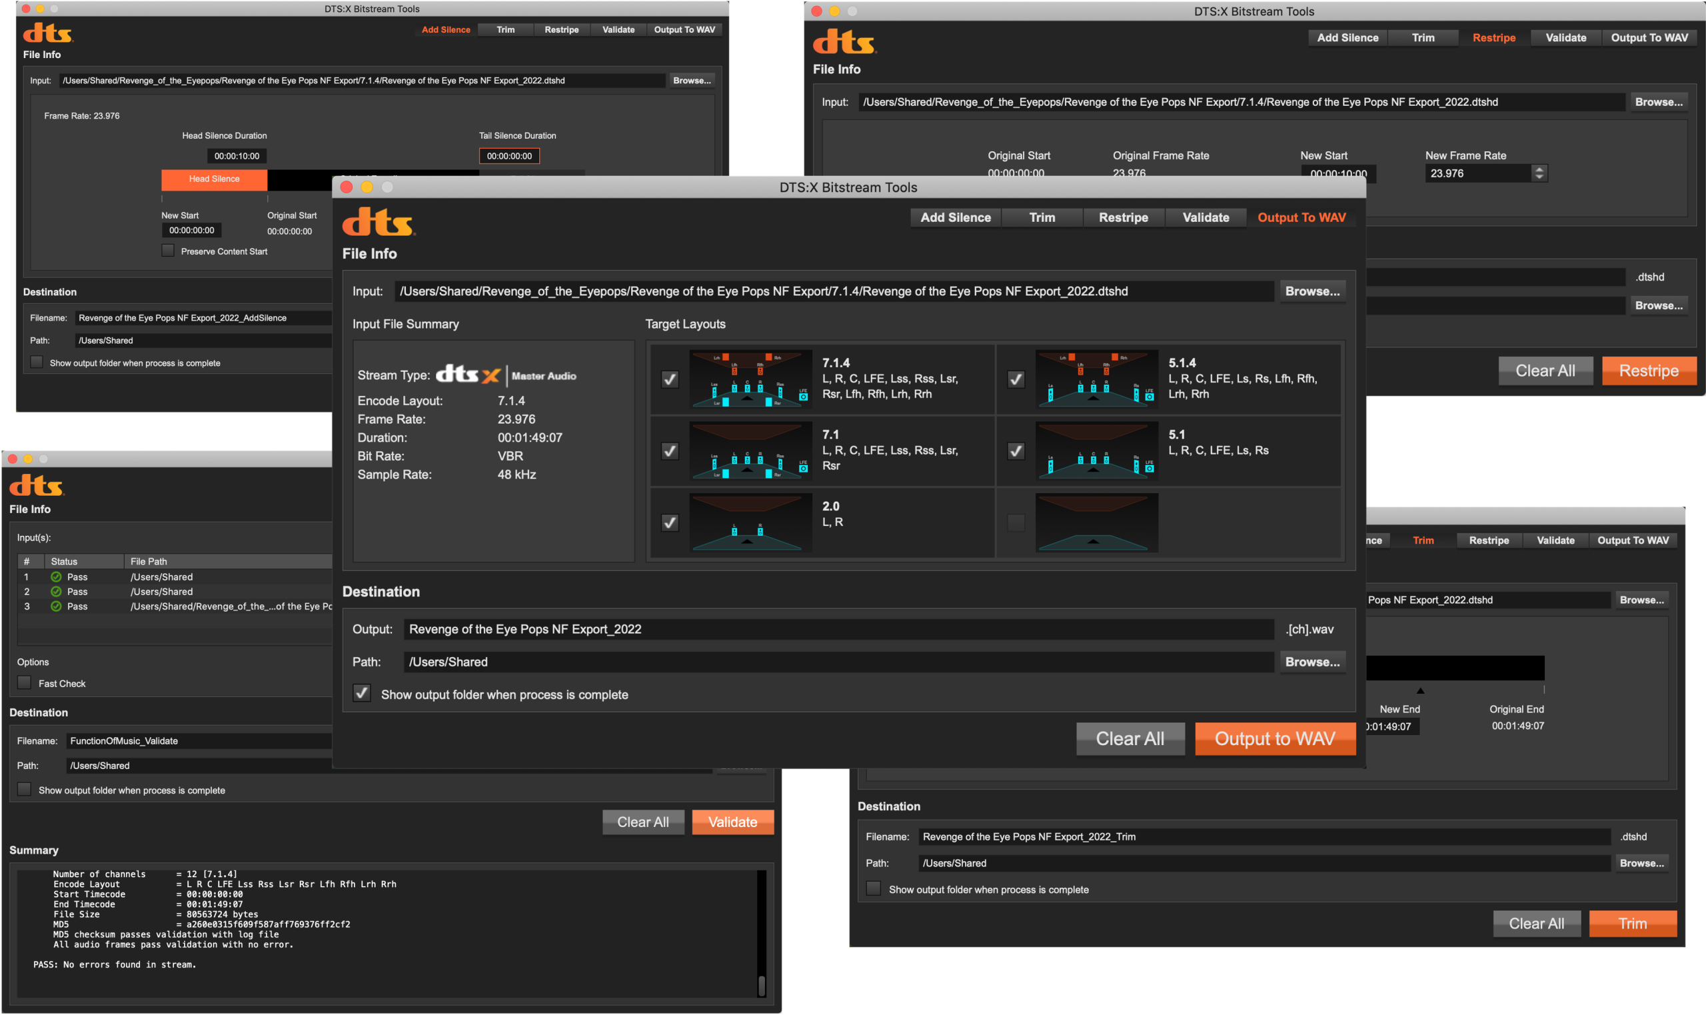Click the Output filename input field
This screenshot has height=1015, width=1706.
[x=838, y=629]
